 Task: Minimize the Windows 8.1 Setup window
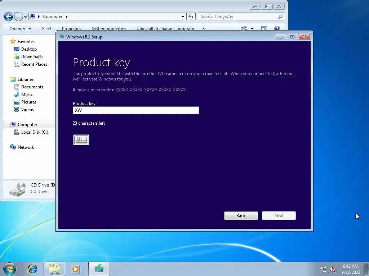coord(280,37)
